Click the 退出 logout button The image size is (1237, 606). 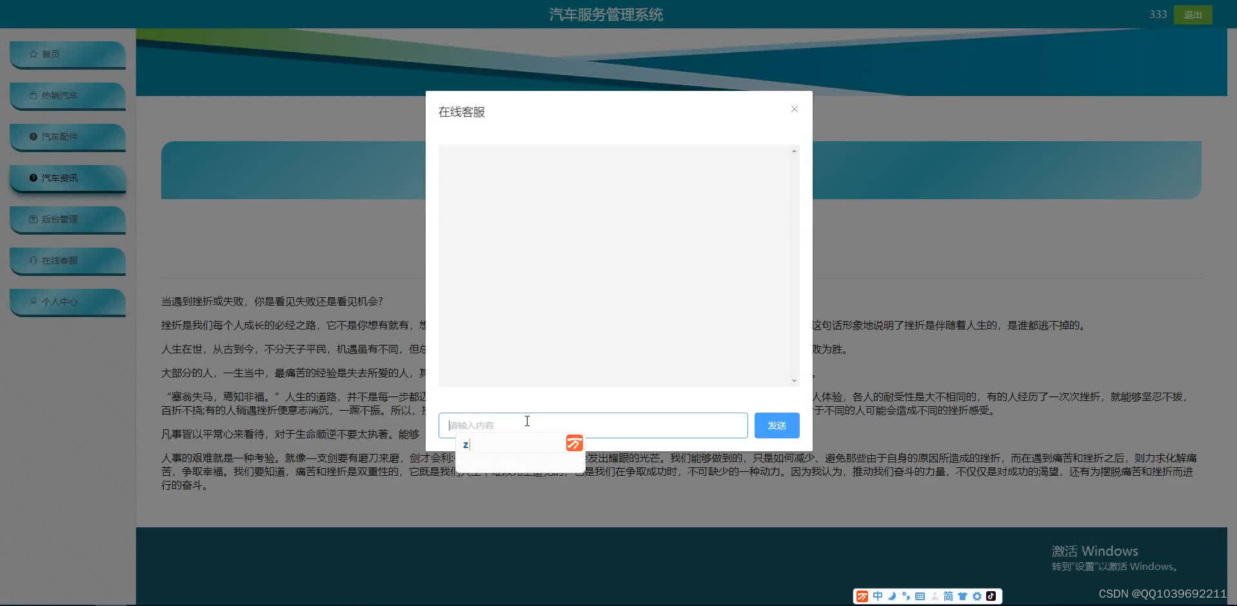[x=1192, y=15]
